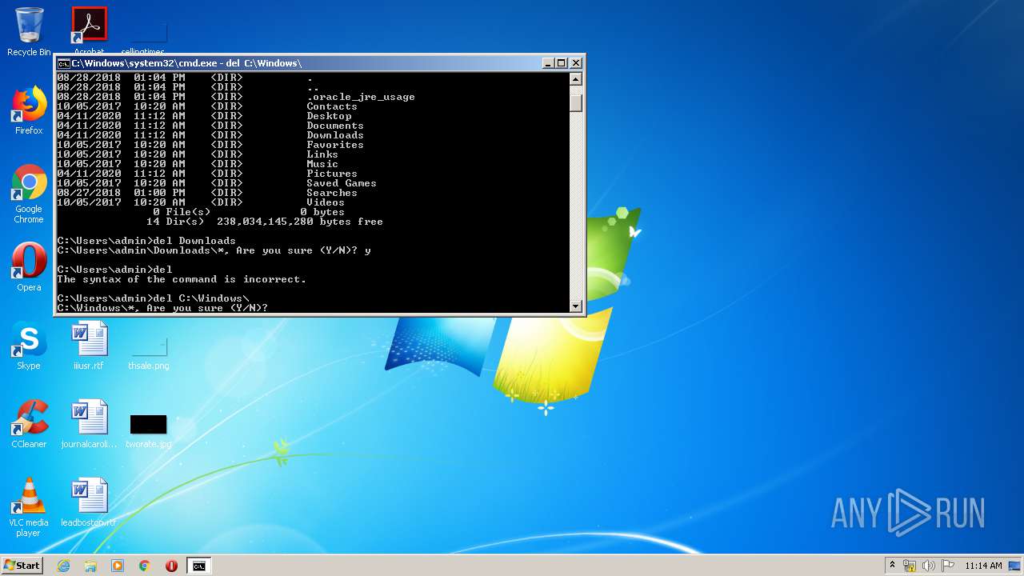
Task: Open CCleaner desktop shortcut
Action: point(29,424)
